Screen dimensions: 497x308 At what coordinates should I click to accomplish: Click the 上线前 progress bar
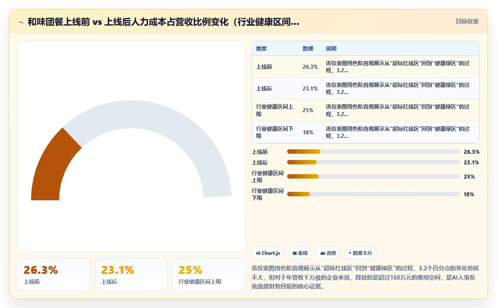pos(373,152)
